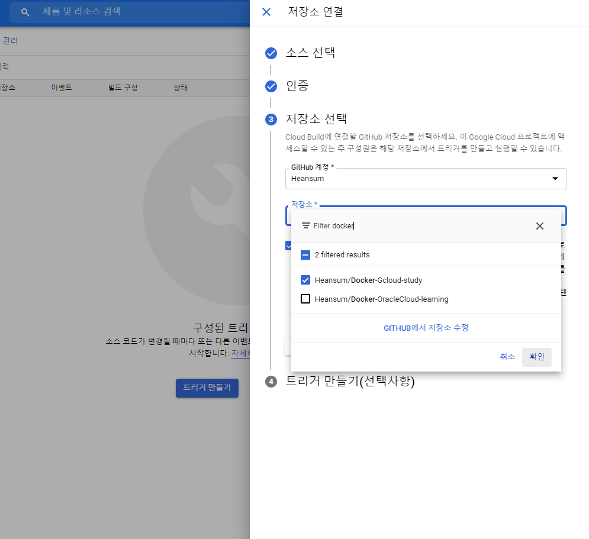Click the GITHUB에서 저장소 수정 link
This screenshot has height=539, width=589.
(x=426, y=328)
